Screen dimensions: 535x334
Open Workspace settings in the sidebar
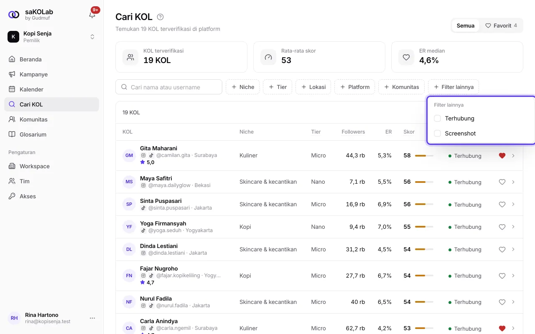point(51,166)
